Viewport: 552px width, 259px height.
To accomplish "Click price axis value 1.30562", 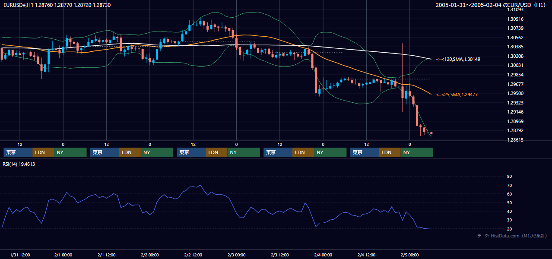I will coord(515,38).
